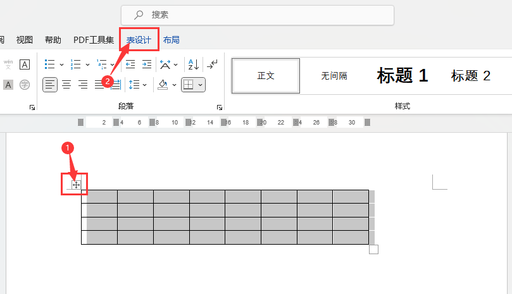
Task: Open the bullet list style dropdown arrow
Action: [x=61, y=64]
